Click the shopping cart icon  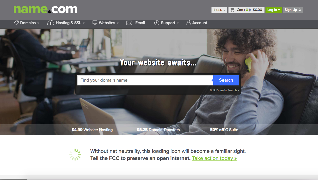coord(232,10)
